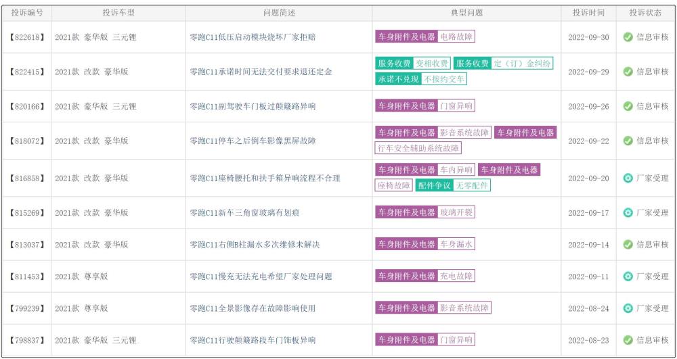Click gear status icon for complaint 799239

pos(628,308)
